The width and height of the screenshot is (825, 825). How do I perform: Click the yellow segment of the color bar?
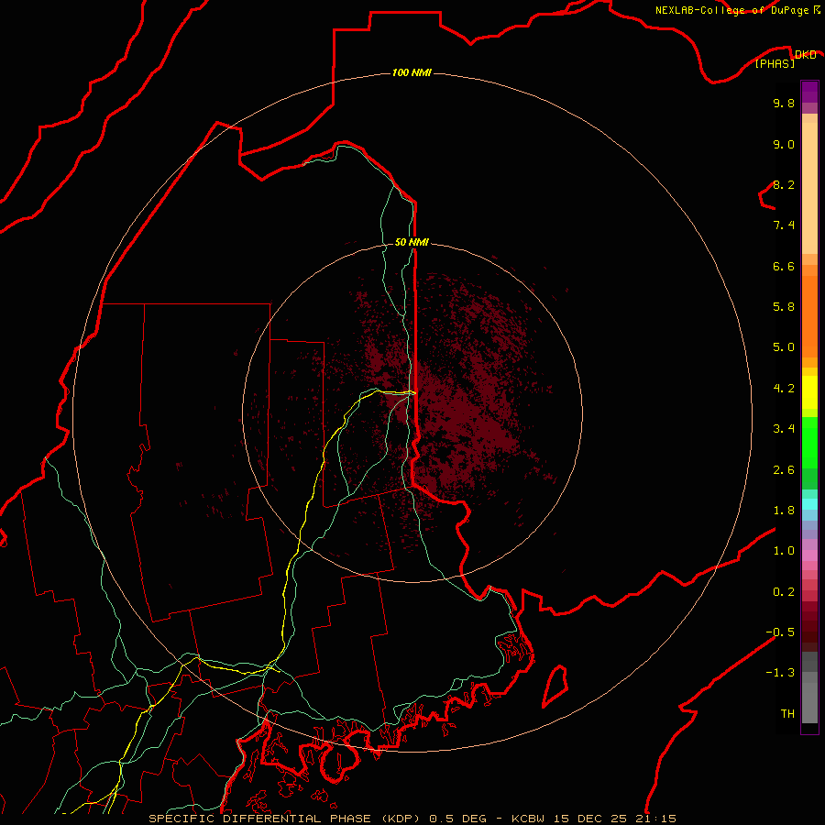(x=809, y=392)
